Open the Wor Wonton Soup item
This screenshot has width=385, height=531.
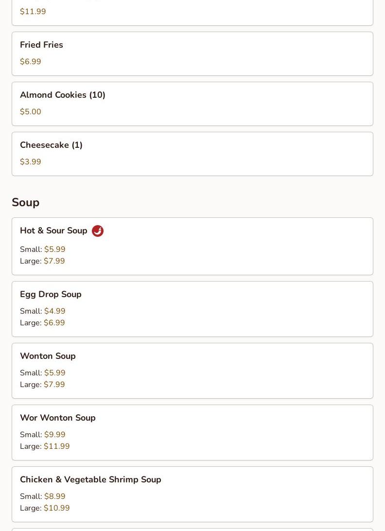57,418
